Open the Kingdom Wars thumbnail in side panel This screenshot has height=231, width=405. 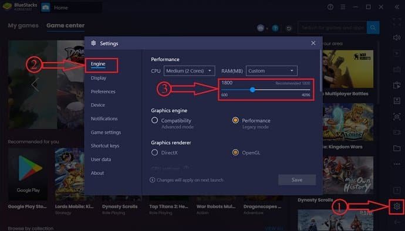(348, 122)
